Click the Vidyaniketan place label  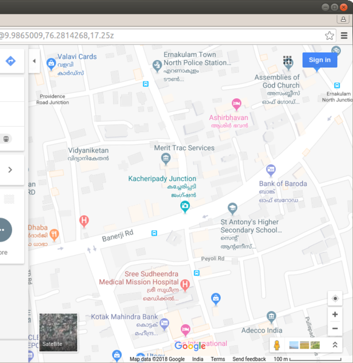point(89,150)
